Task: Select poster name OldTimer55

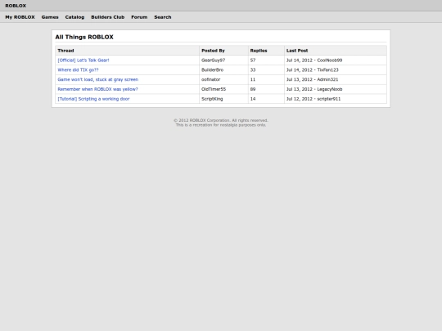Action: [x=214, y=89]
